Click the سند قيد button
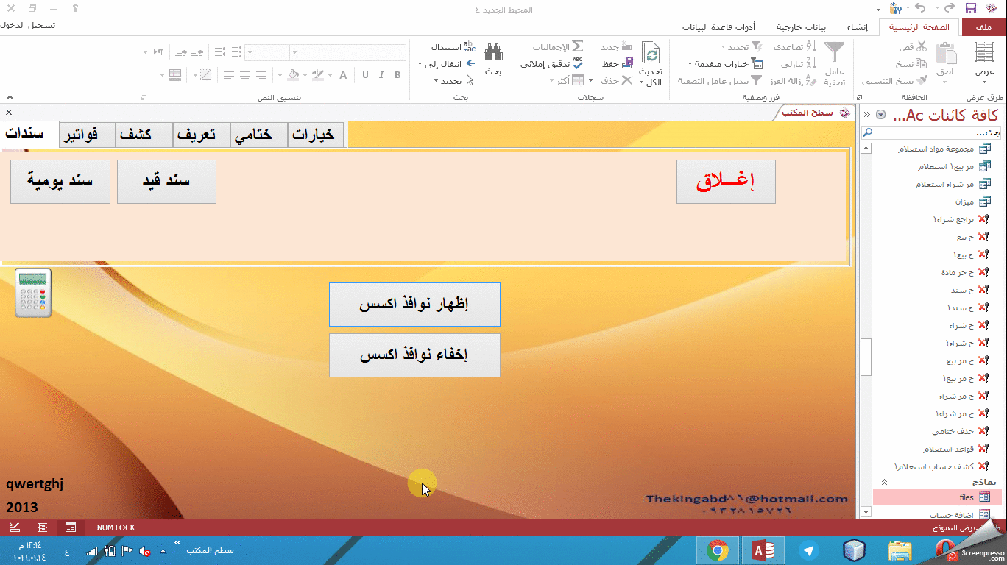The height and width of the screenshot is (565, 1007). click(166, 182)
